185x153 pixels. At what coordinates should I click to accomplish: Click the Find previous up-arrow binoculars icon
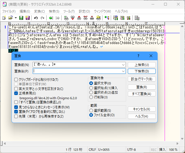(x=79, y=18)
